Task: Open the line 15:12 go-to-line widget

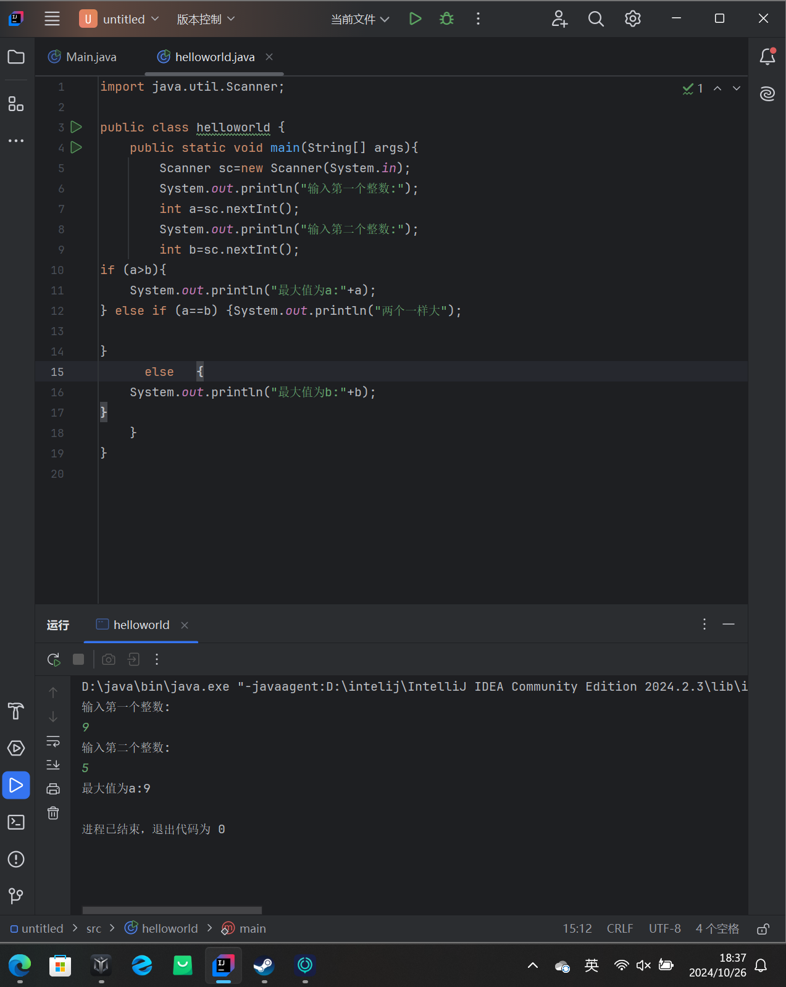Action: 577,928
